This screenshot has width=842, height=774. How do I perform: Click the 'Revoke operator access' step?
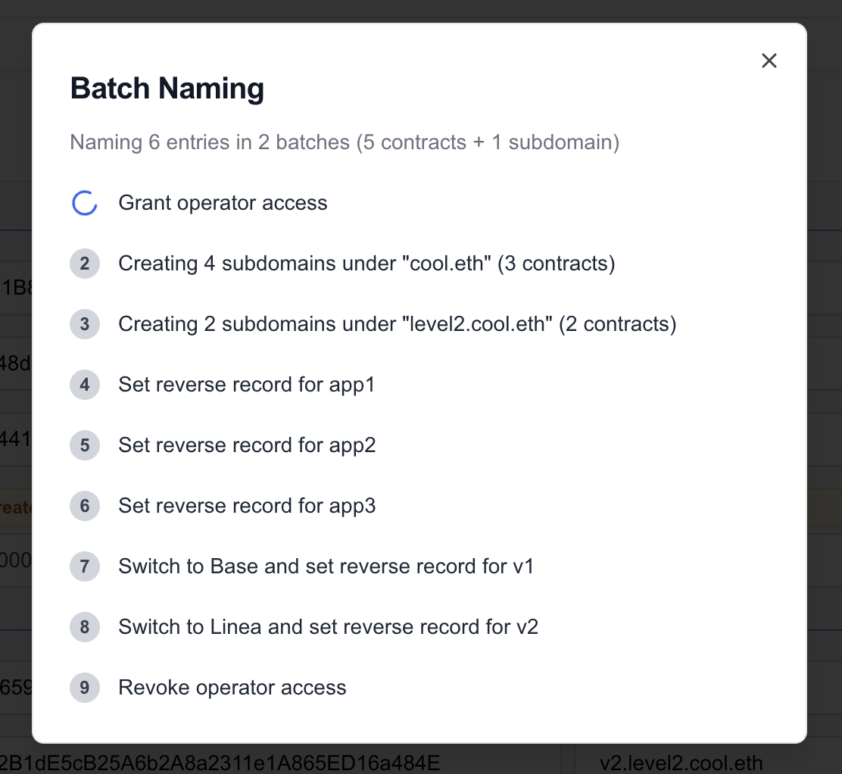pyautogui.click(x=232, y=688)
